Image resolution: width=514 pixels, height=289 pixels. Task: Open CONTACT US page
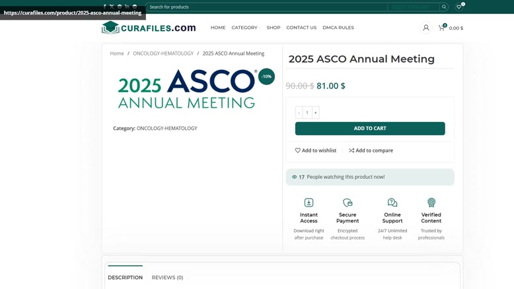[301, 28]
